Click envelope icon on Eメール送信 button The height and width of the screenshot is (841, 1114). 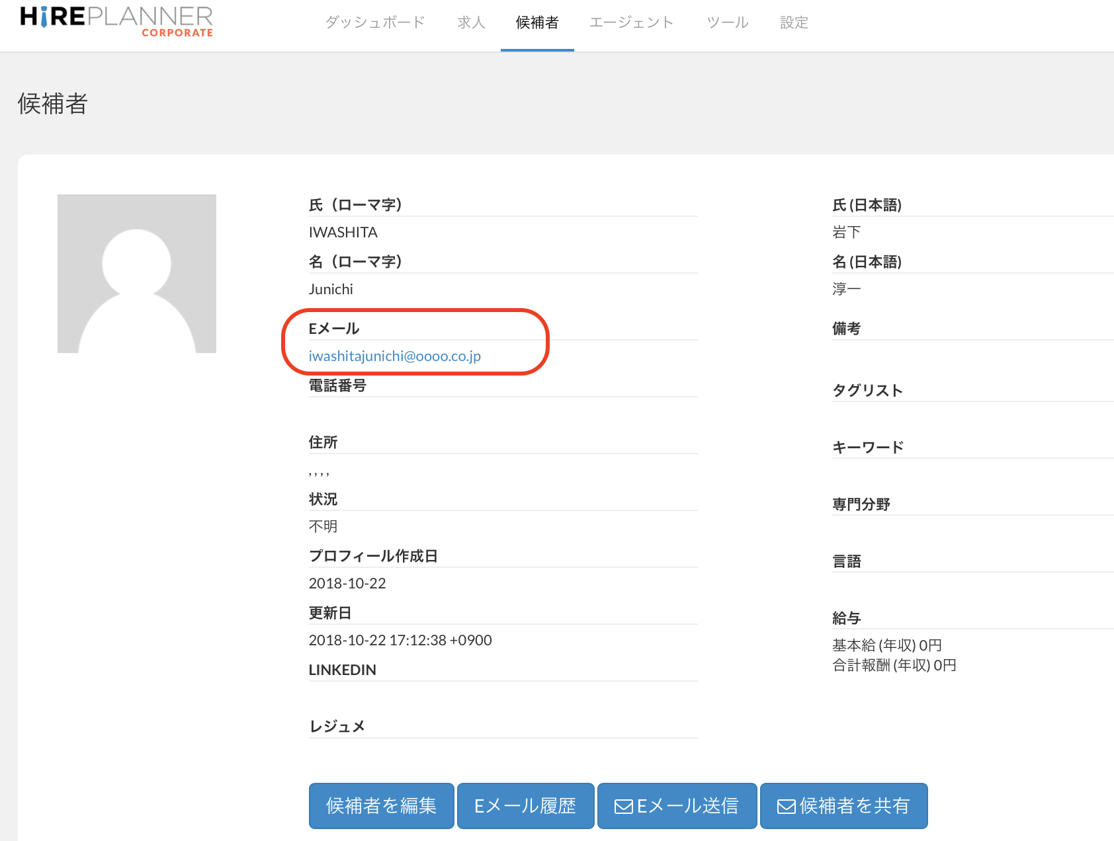click(623, 807)
